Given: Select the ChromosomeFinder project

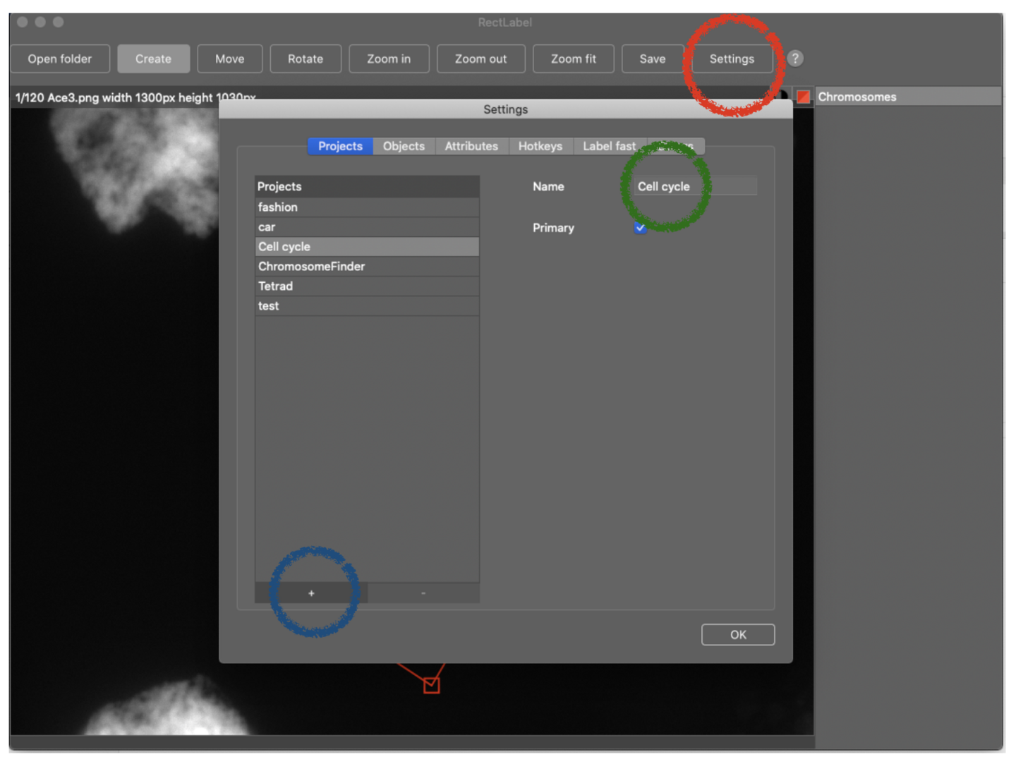Looking at the screenshot, I should click(366, 267).
